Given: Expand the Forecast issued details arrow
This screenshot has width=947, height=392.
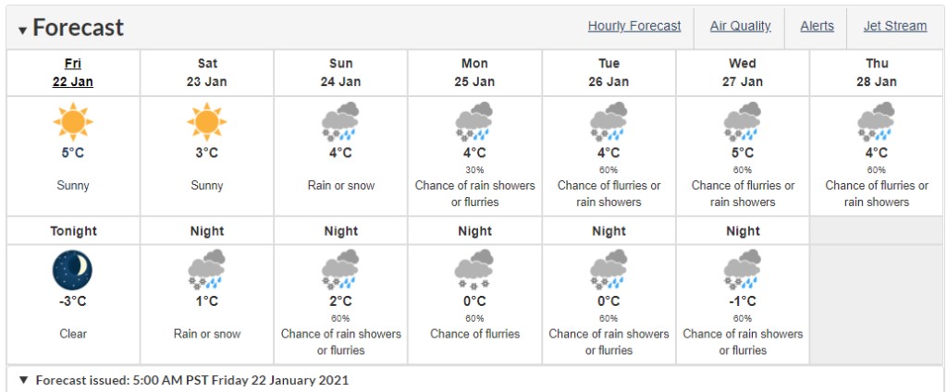Looking at the screenshot, I should [x=23, y=380].
